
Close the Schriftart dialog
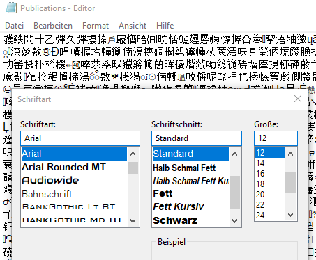coord(298,99)
